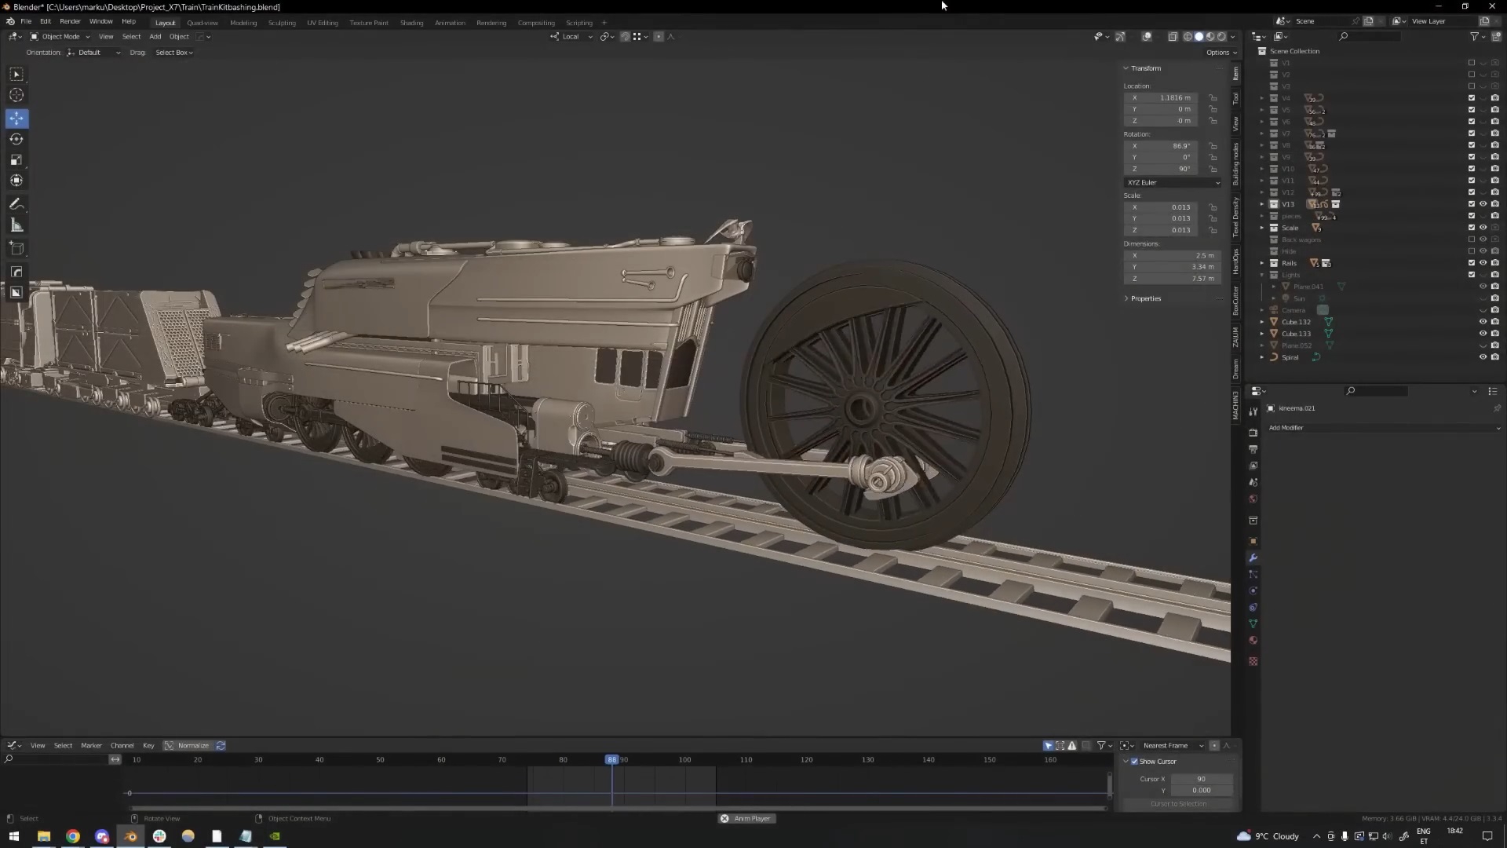The image size is (1507, 848).
Task: Uncheck the Show Cursor checkbox
Action: (x=1134, y=762)
